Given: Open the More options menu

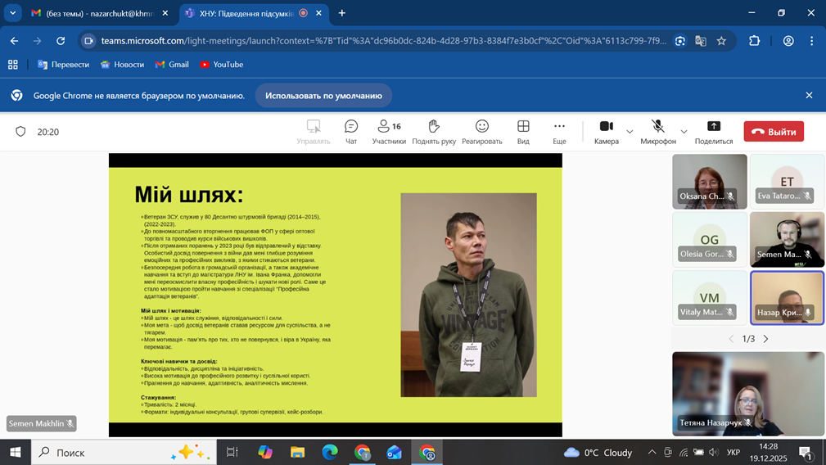Looking at the screenshot, I should click(559, 131).
